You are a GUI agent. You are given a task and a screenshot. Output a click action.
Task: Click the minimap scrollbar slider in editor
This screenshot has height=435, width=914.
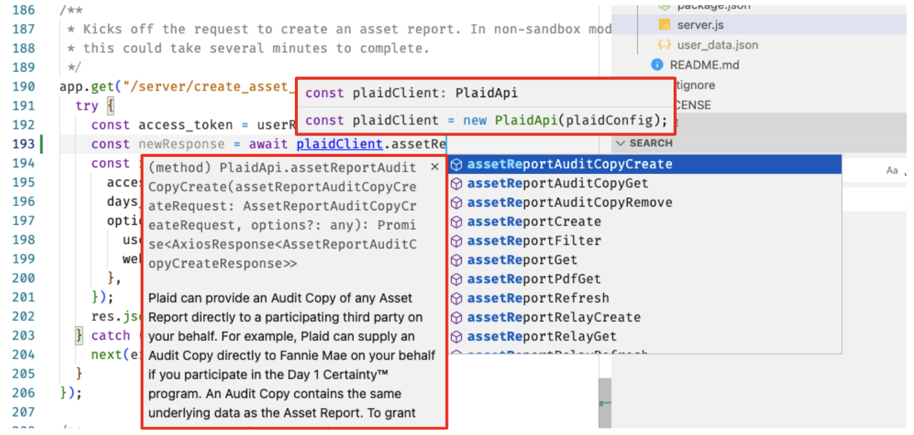pyautogui.click(x=604, y=403)
